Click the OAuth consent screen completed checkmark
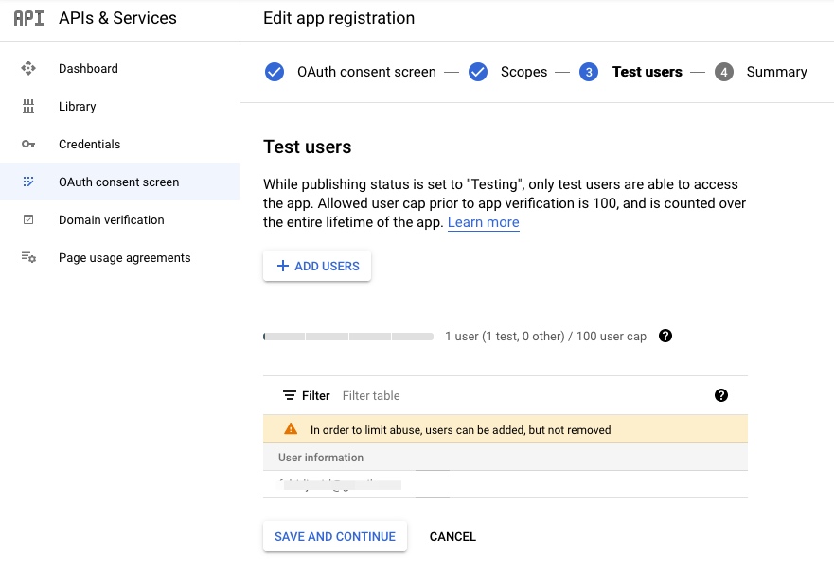The width and height of the screenshot is (834, 572). [275, 72]
